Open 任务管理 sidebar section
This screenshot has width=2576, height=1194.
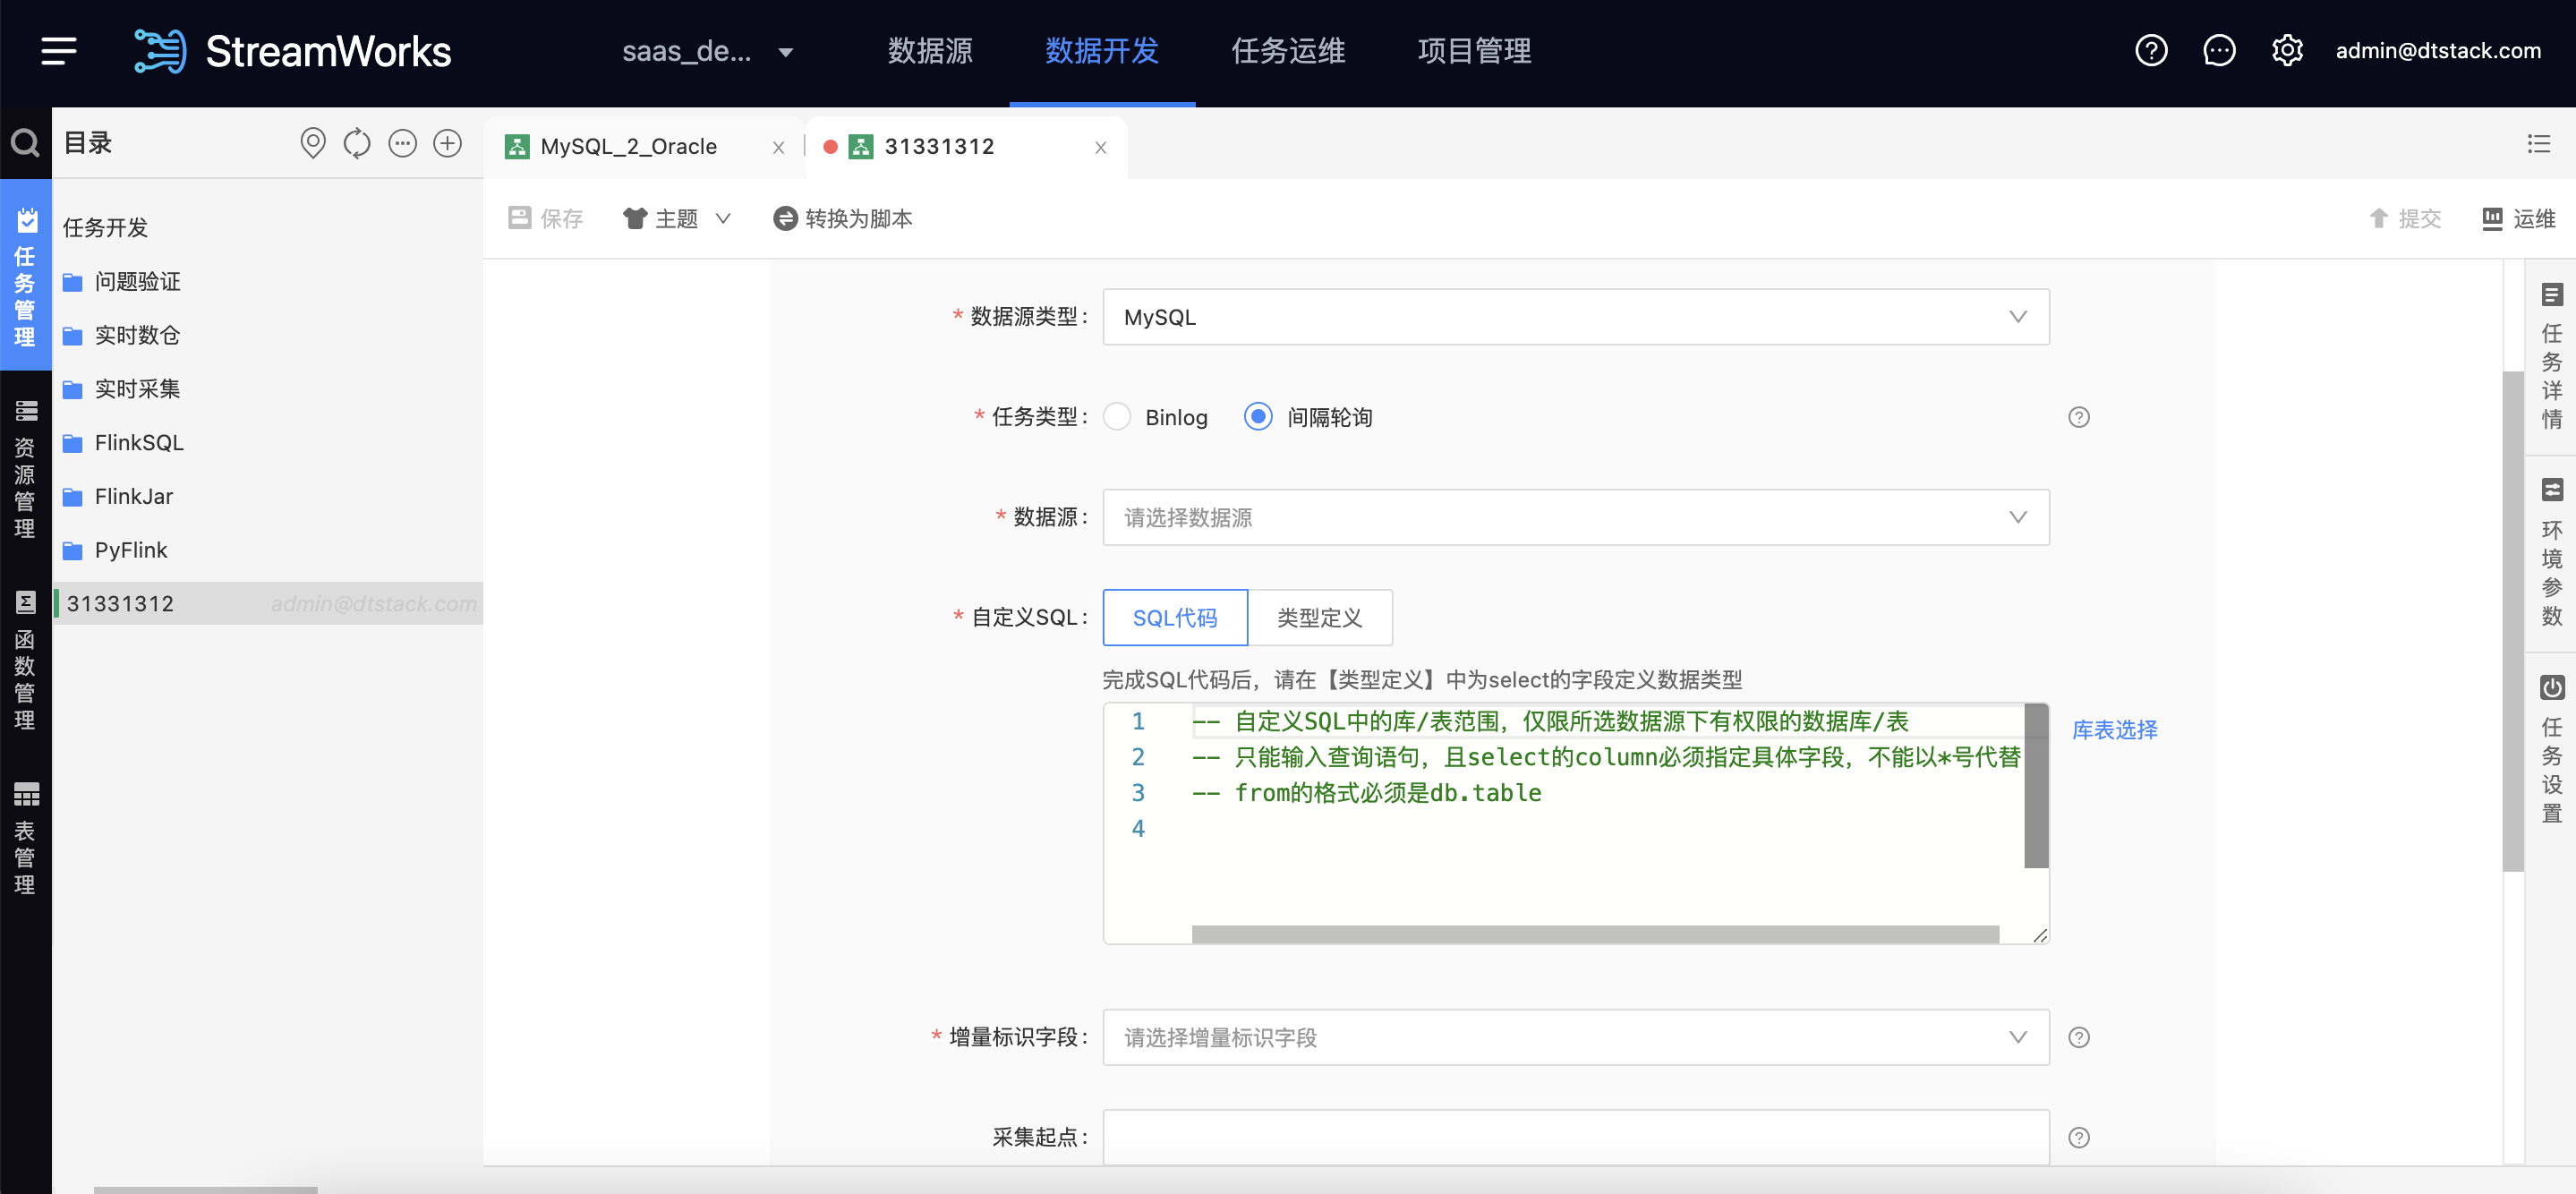pos(25,276)
